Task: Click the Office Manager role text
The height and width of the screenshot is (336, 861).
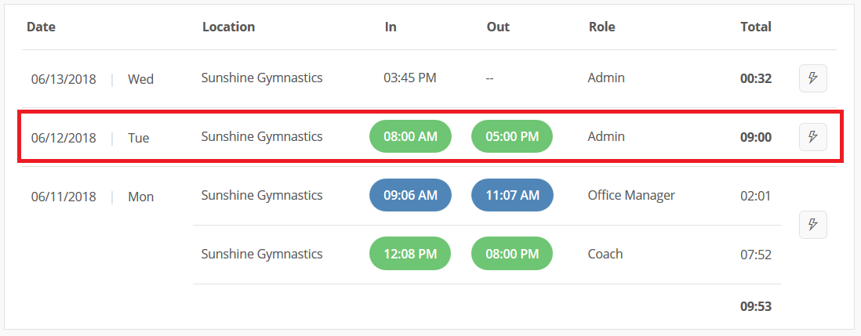Action: [x=631, y=195]
